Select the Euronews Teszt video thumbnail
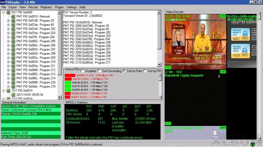Image resolution: width=263 pixels, height=147 pixels. 195,133
